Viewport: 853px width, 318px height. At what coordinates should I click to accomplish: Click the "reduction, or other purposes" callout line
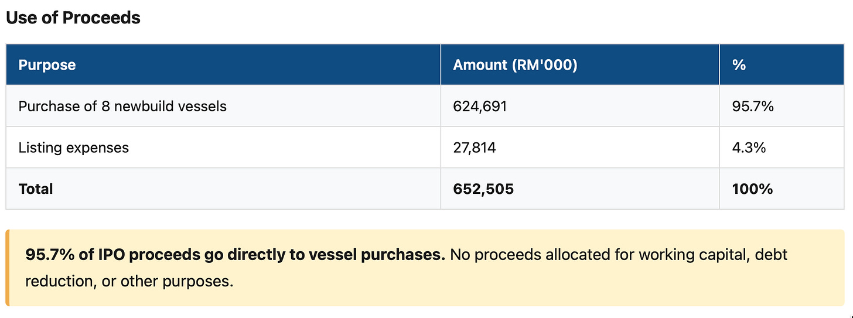pos(129,281)
